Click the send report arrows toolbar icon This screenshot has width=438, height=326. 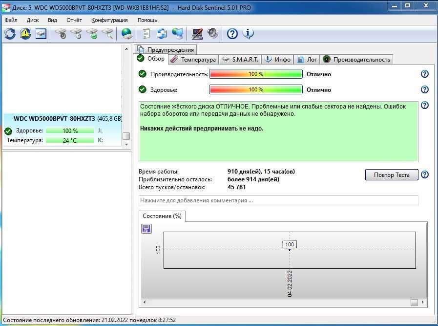click(x=162, y=34)
